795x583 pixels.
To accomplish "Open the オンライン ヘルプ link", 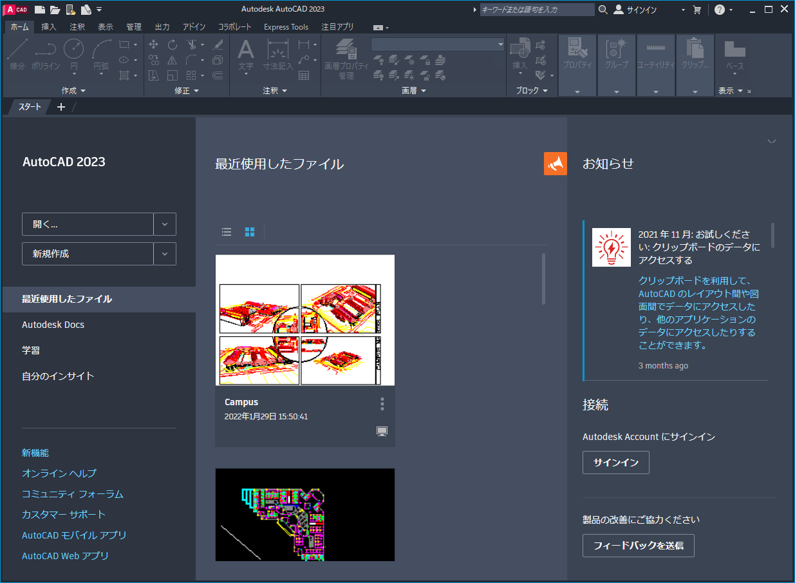I will [x=59, y=473].
